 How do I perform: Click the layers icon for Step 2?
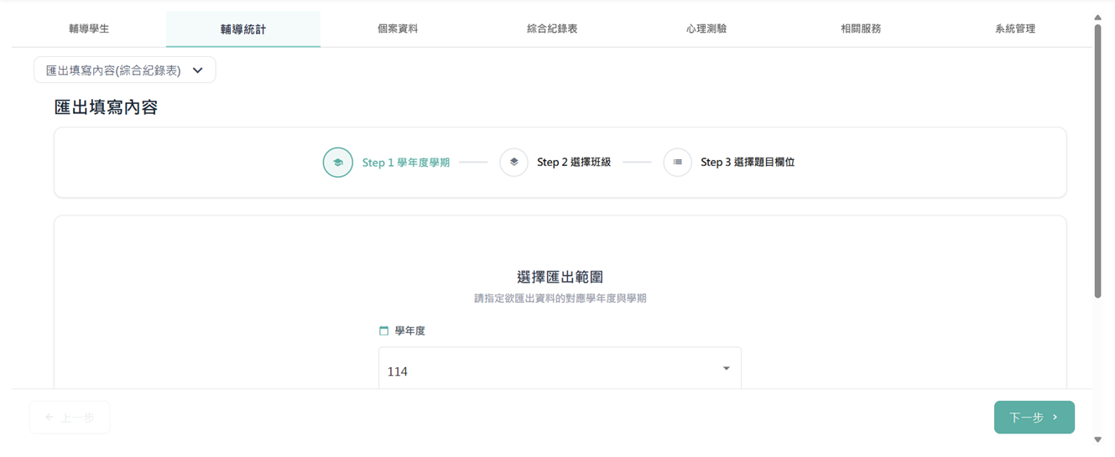[x=514, y=163]
